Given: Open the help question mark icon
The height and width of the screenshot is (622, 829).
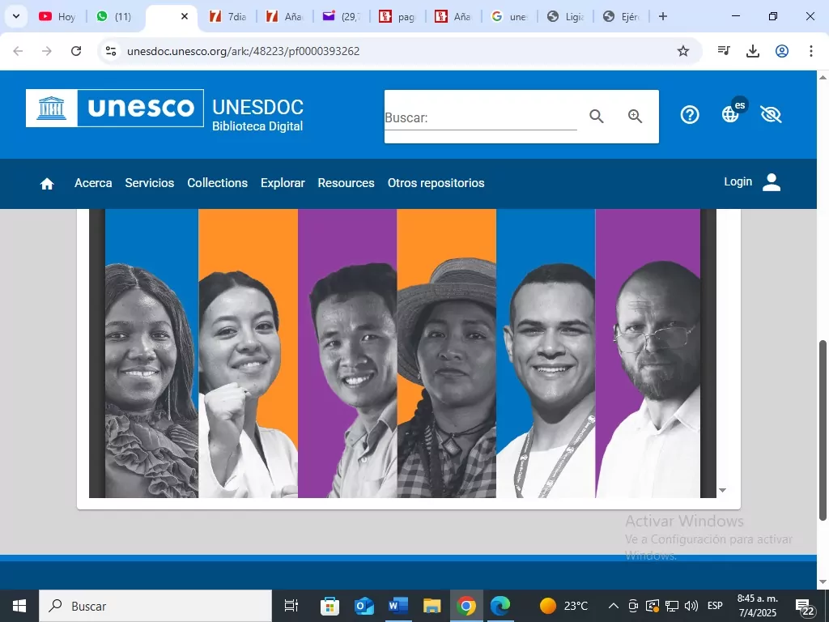Looking at the screenshot, I should [x=690, y=115].
